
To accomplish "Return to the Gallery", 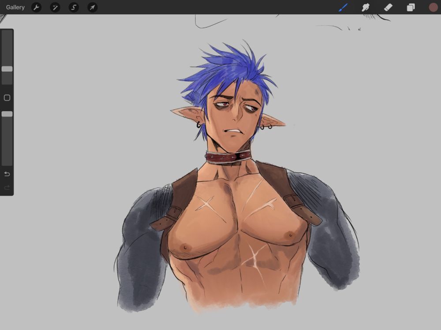I will click(15, 7).
